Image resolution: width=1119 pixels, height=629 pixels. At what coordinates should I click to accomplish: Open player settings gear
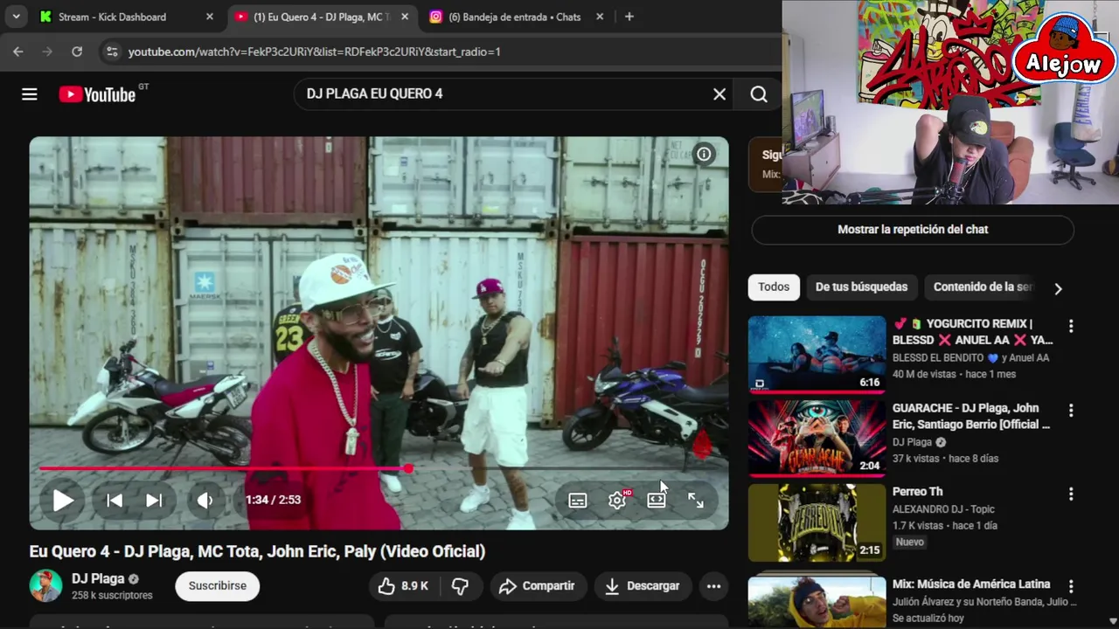[617, 501]
